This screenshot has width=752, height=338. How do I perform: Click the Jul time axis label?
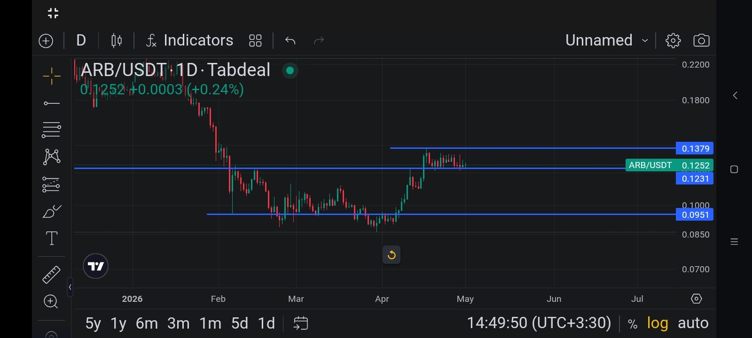637,299
